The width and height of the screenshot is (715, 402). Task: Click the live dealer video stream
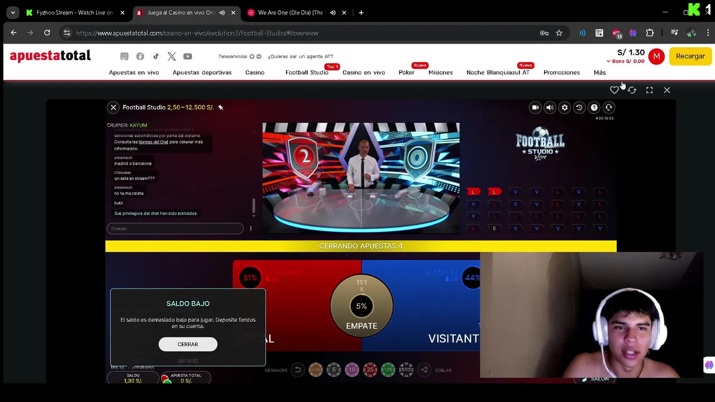361,178
